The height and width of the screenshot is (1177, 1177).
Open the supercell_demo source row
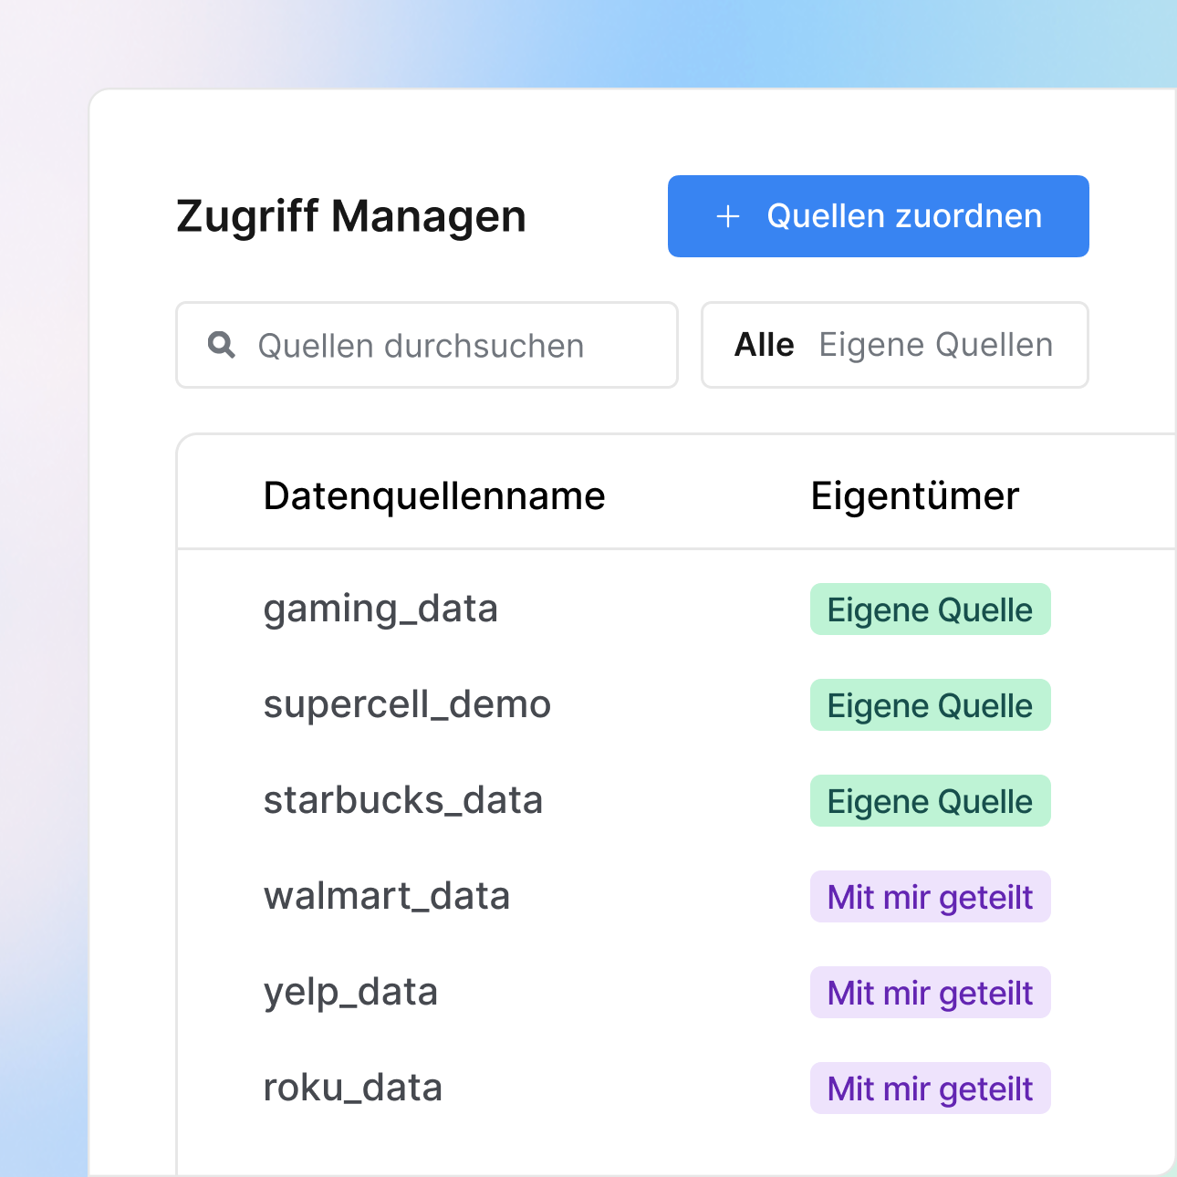[x=407, y=704]
